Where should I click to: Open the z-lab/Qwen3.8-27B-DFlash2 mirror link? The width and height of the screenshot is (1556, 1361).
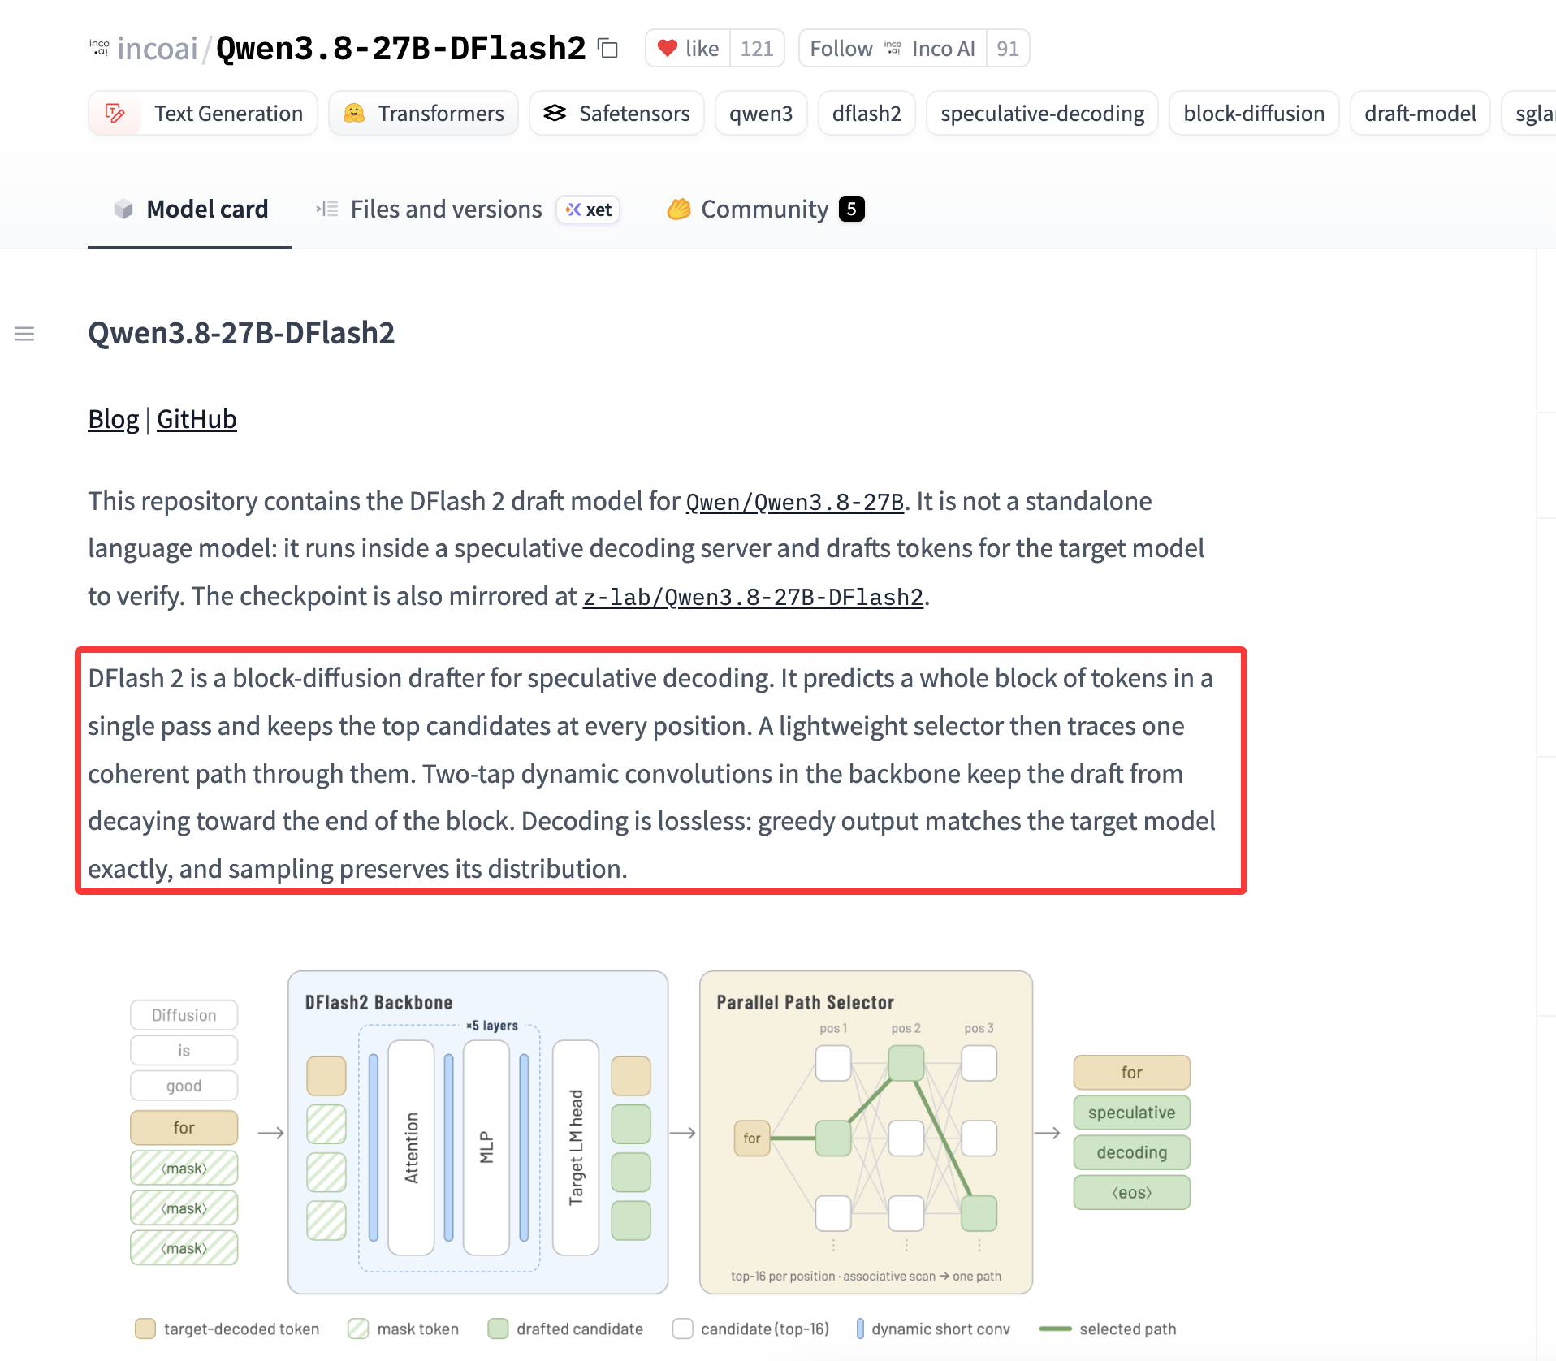tap(753, 597)
